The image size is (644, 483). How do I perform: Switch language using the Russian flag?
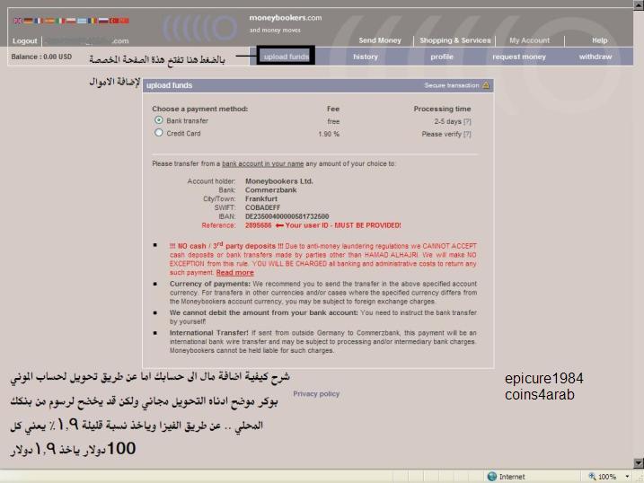[103, 21]
